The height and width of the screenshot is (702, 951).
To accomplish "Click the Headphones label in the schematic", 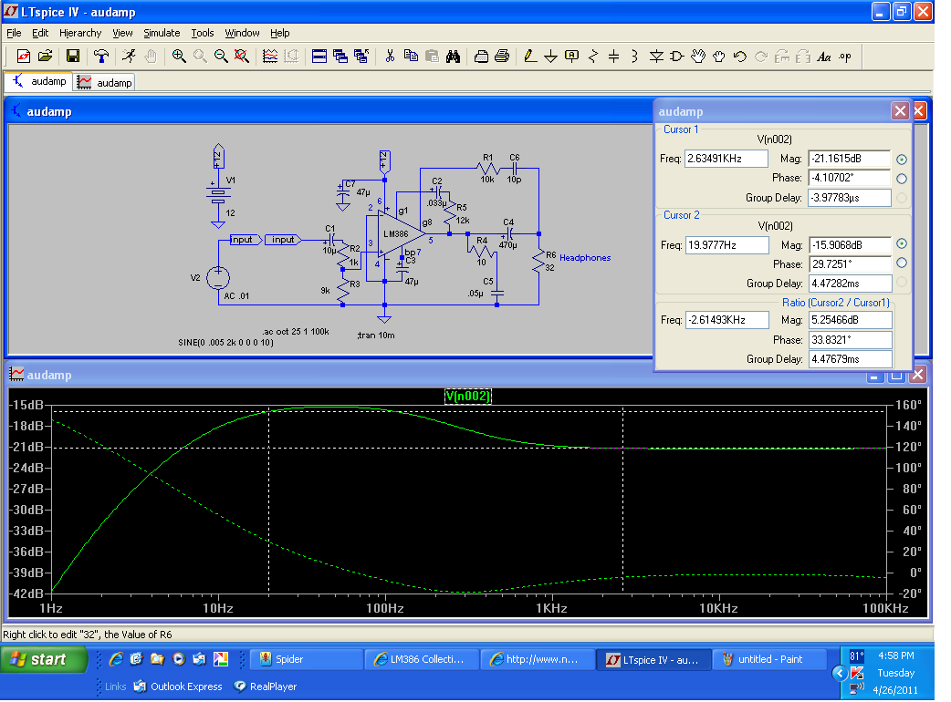I will [x=585, y=258].
